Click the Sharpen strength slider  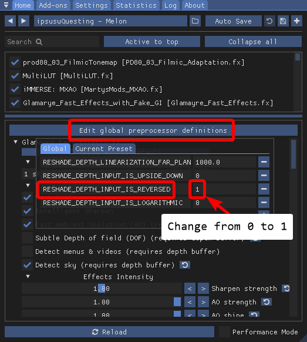(102, 289)
